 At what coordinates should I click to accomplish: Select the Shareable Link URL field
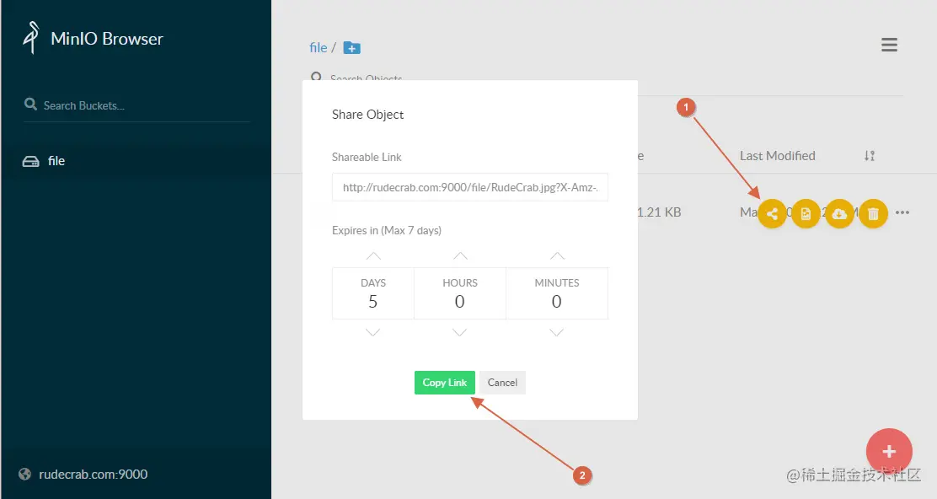tap(469, 187)
